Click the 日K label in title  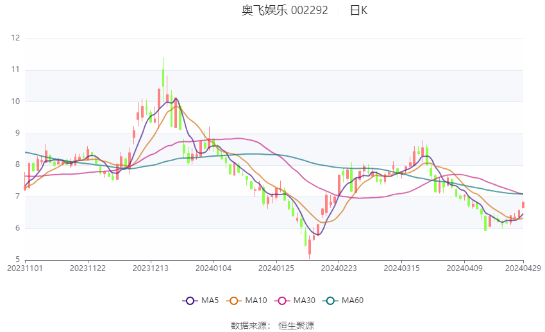point(358,10)
